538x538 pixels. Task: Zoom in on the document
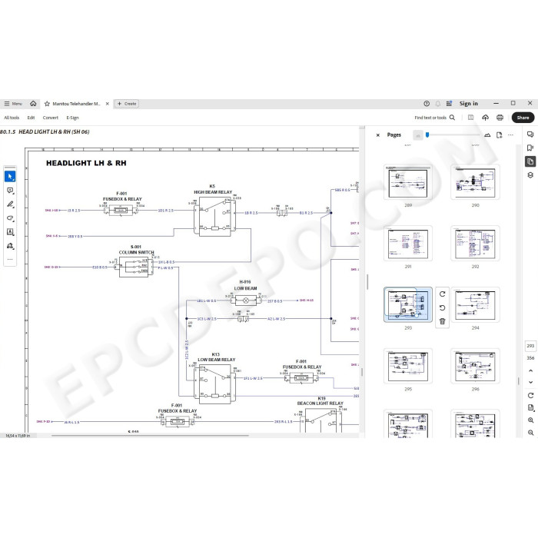tap(530, 420)
